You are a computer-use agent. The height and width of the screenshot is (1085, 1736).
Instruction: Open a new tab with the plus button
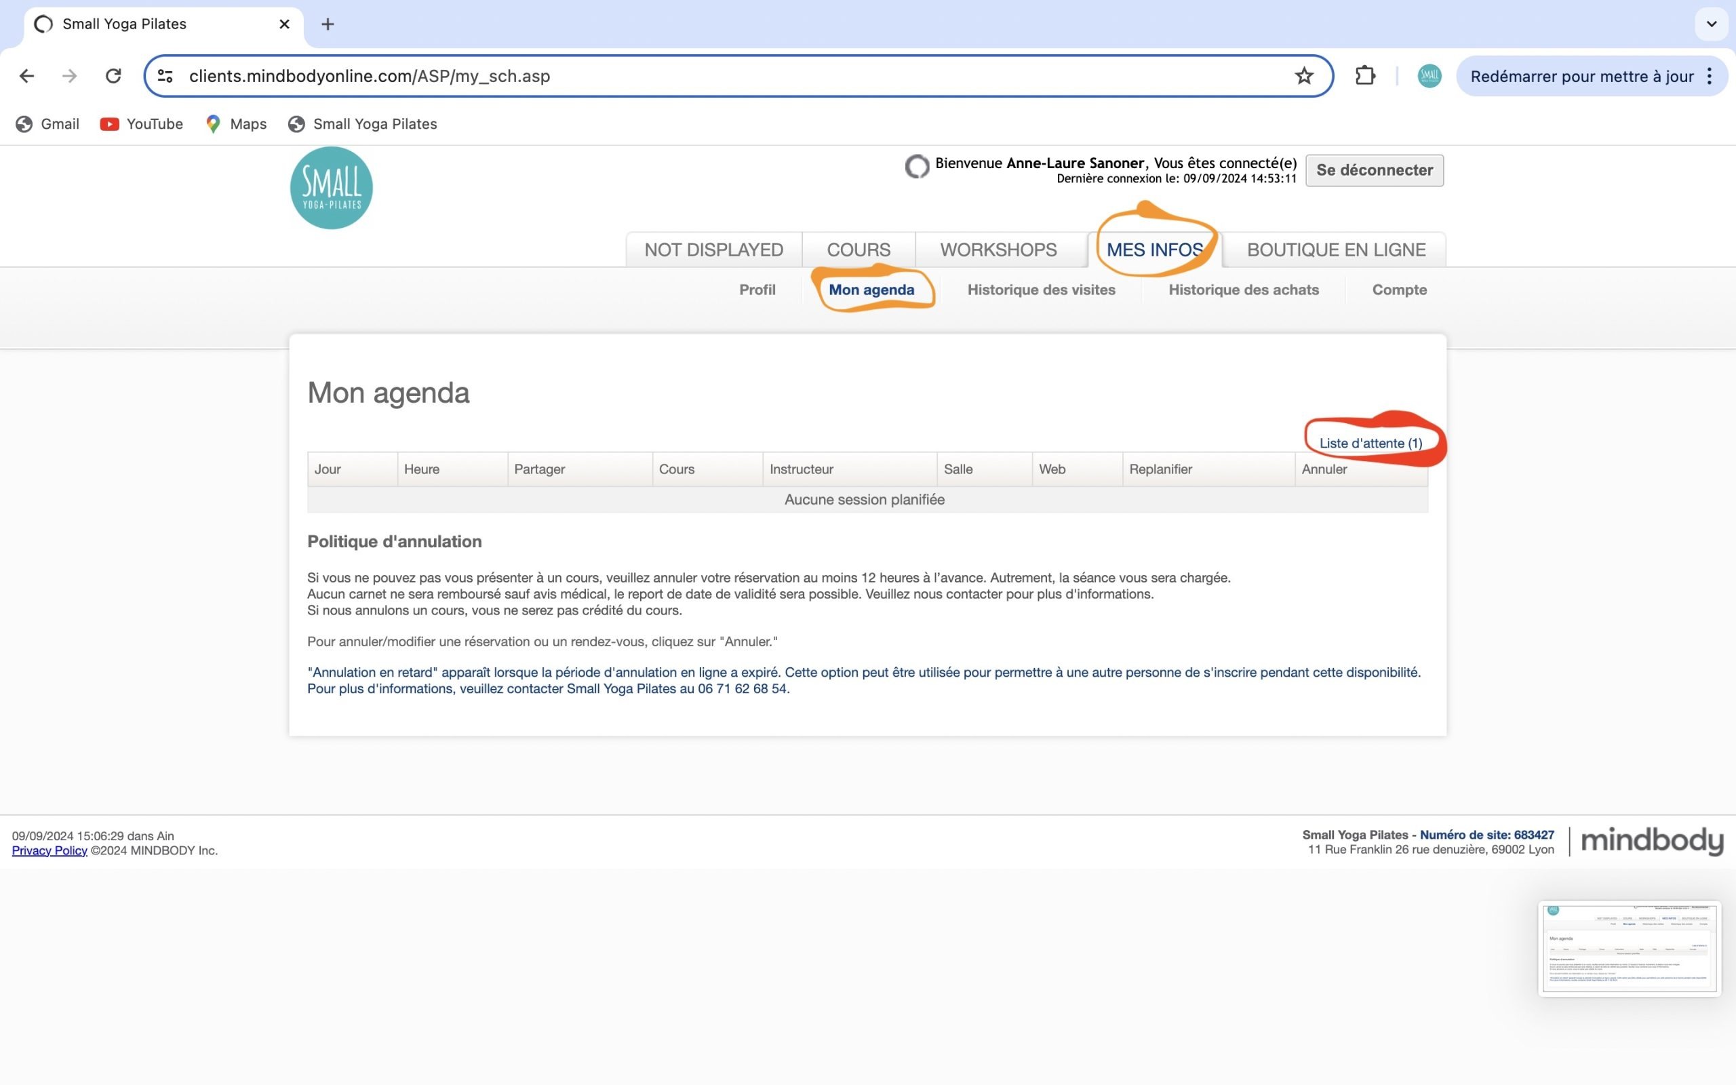pos(328,24)
